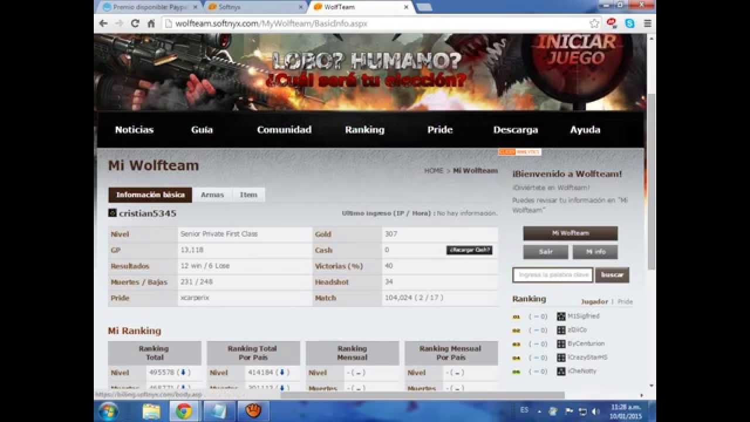
Task: Click the down arrow beside Nivel 414184
Action: click(282, 372)
